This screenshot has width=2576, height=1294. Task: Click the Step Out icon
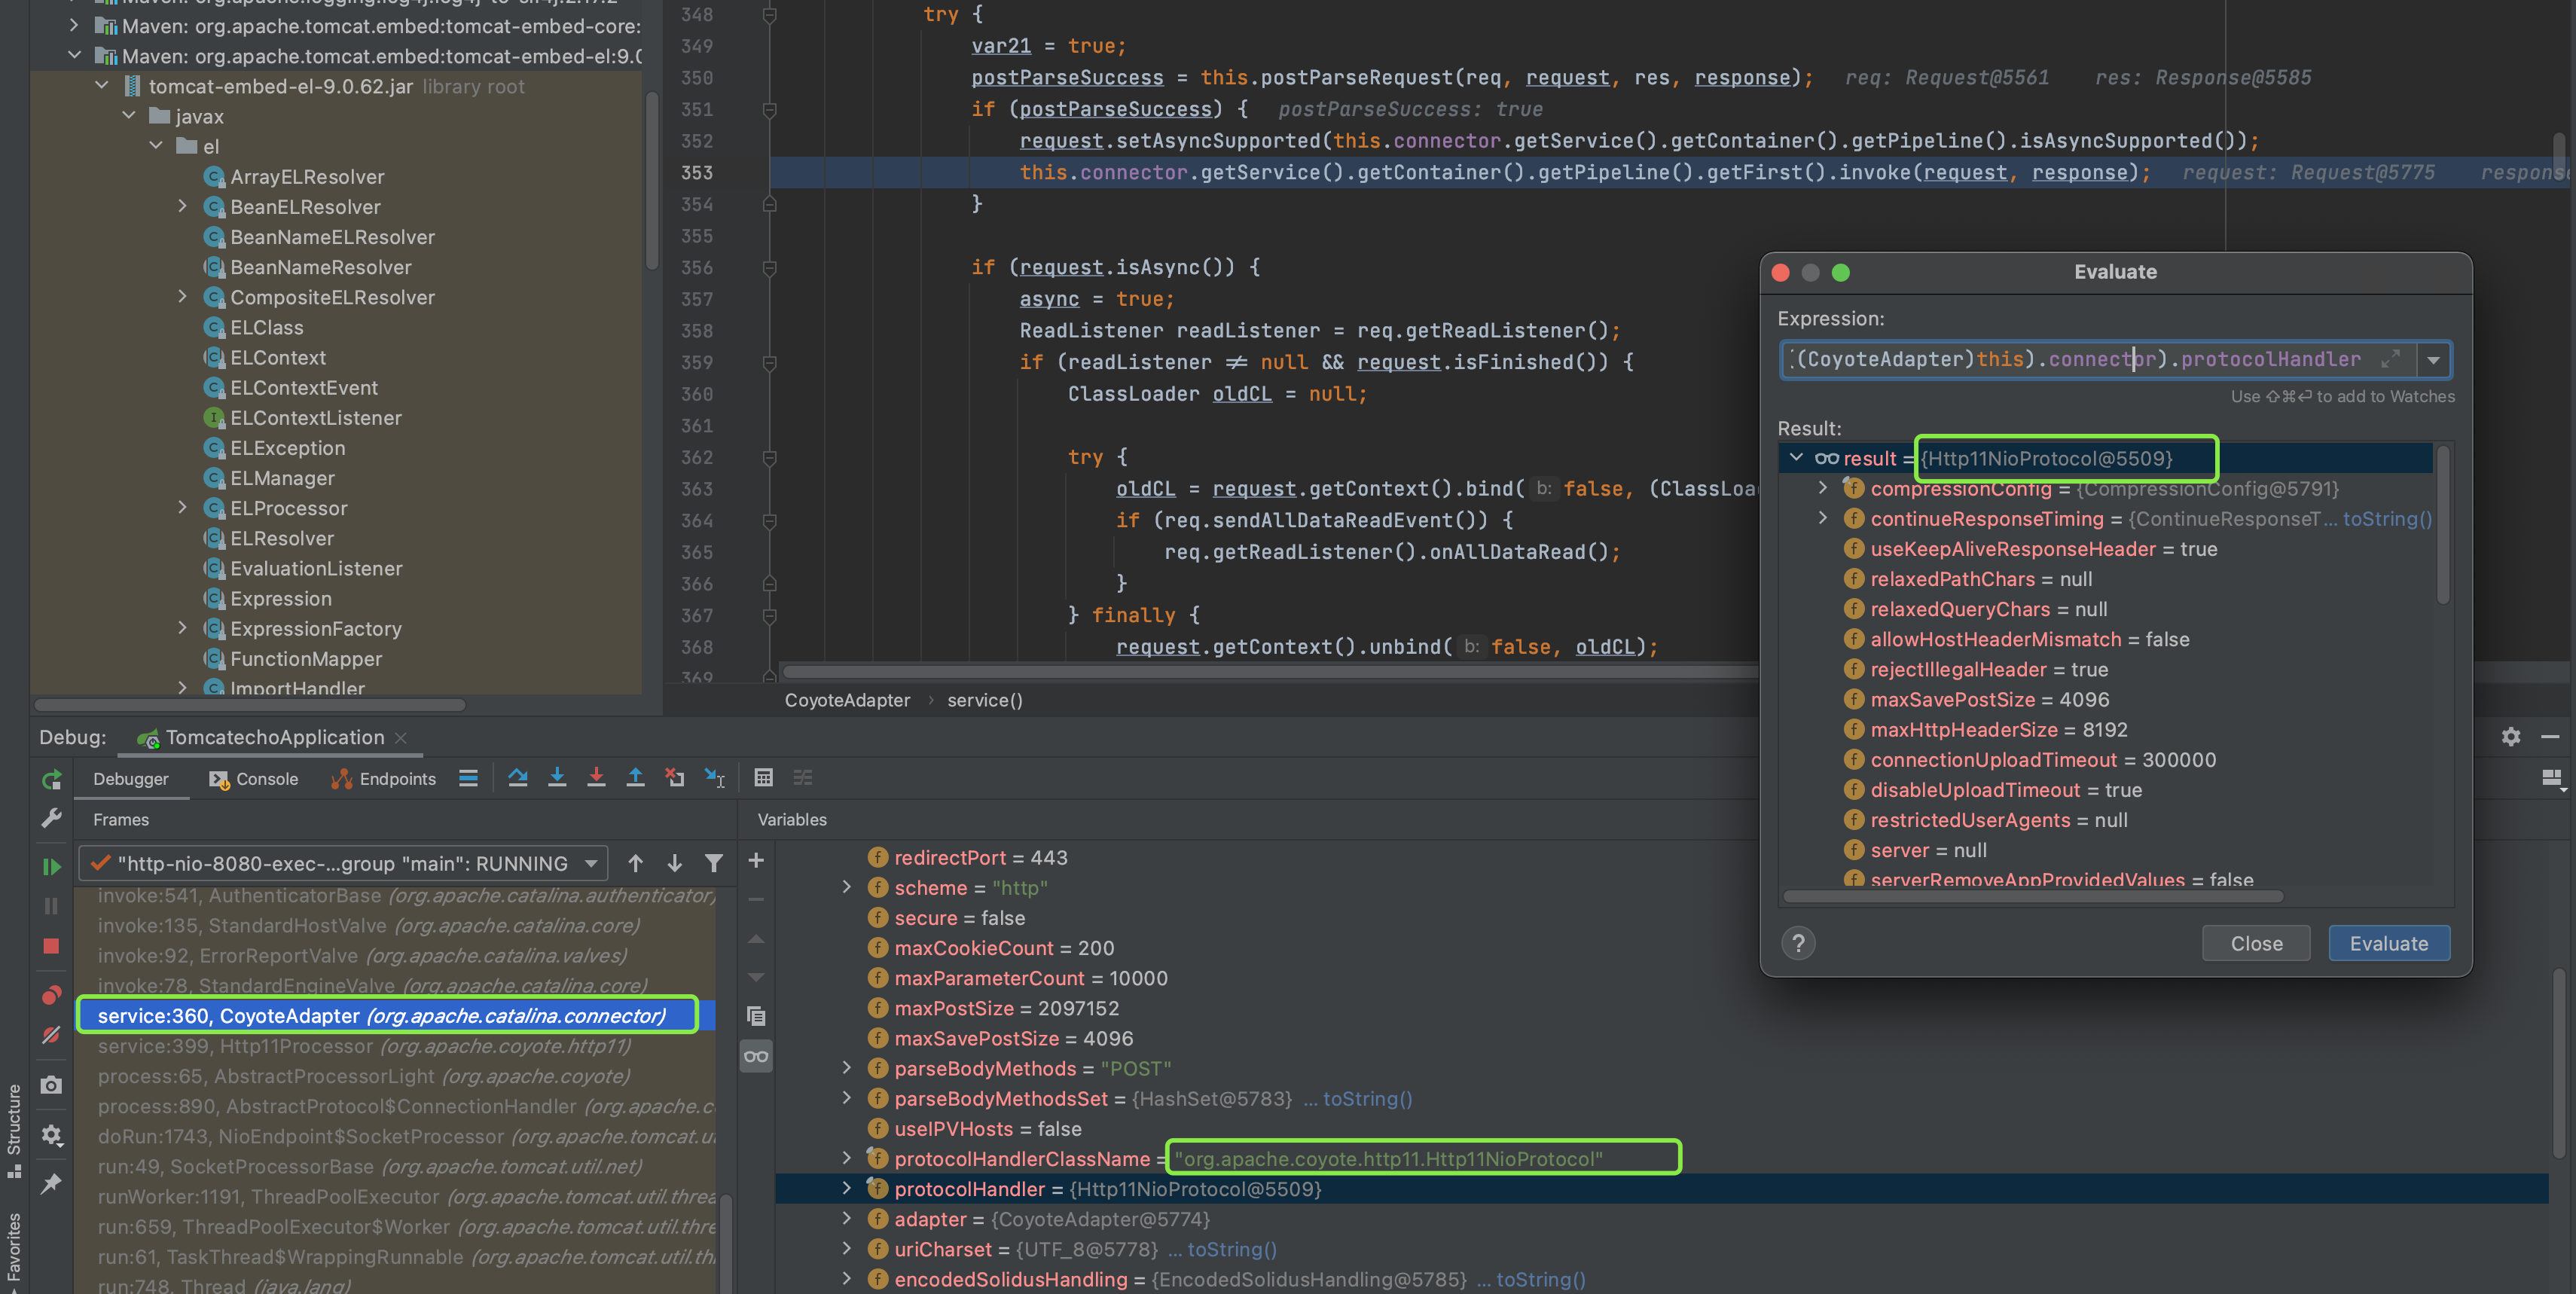click(x=635, y=778)
